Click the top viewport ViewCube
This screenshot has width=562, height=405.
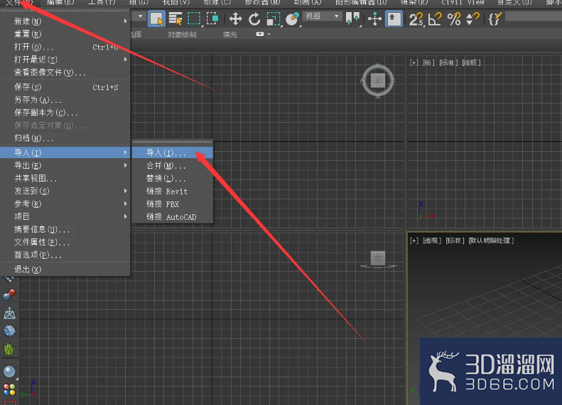(x=378, y=80)
